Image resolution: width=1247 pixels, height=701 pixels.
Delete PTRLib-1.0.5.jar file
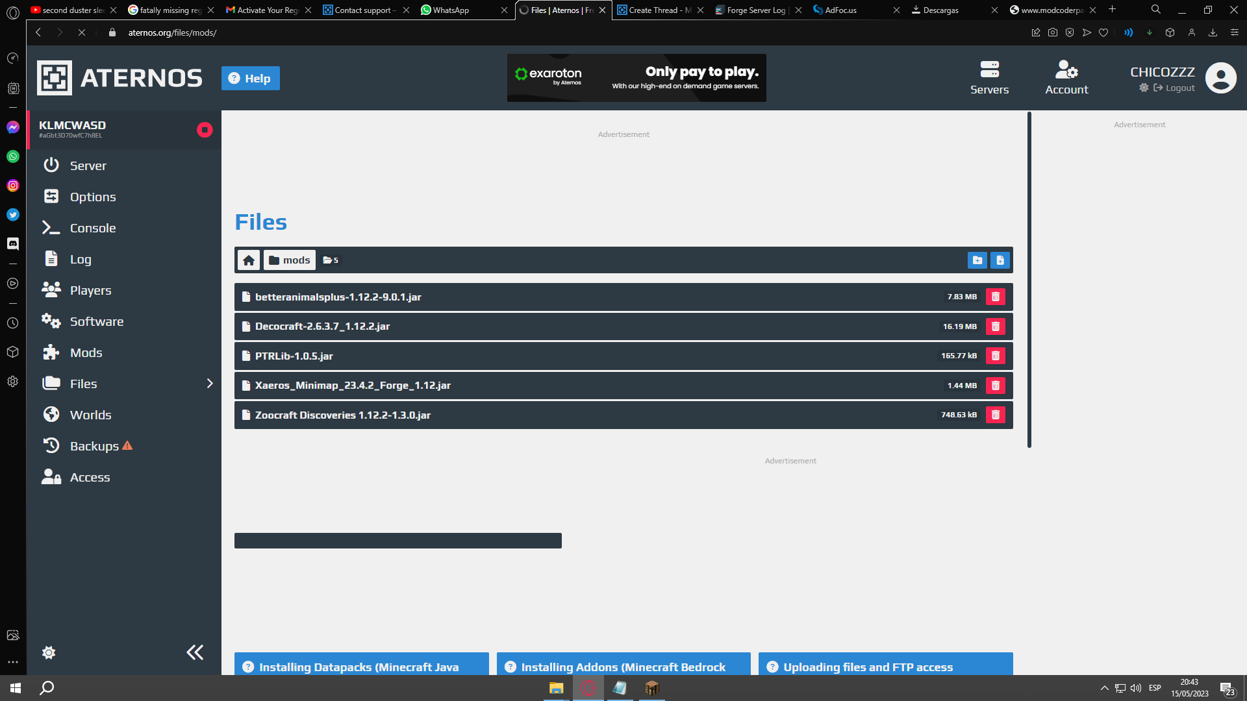coord(996,356)
